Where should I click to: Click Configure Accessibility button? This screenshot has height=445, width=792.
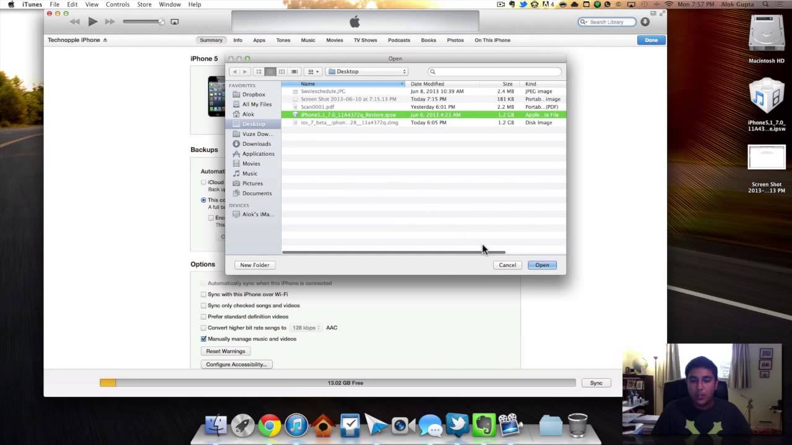click(236, 365)
